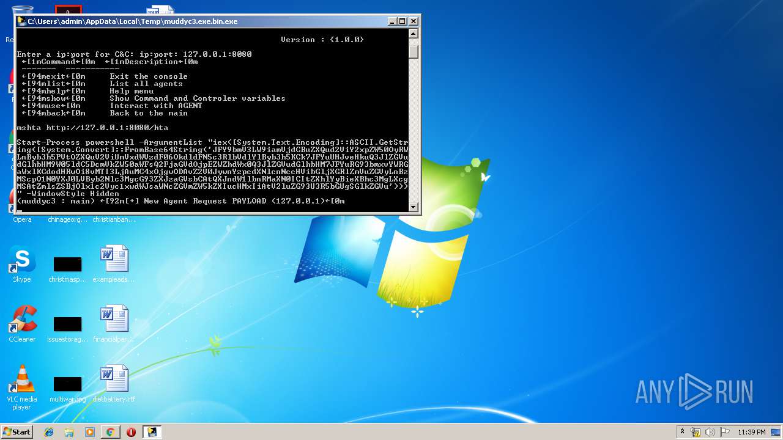Click the 'Exit the console' description

tap(149, 76)
